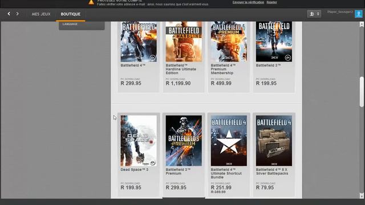Click the R 79.95 price
Image resolution: width=365 pixels, height=205 pixels.
pos(265,187)
